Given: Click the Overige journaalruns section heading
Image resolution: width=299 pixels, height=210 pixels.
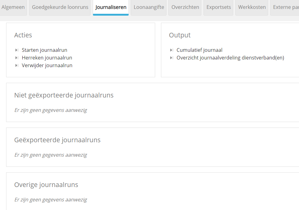Looking at the screenshot, I should tap(46, 185).
